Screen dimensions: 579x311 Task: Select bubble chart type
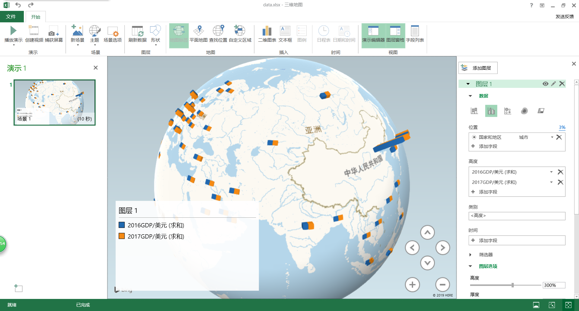(x=508, y=111)
